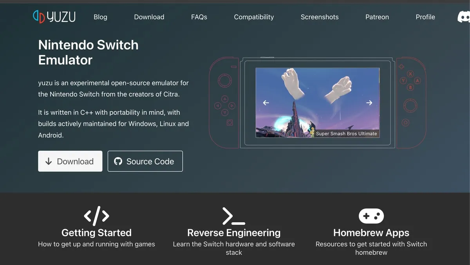The width and height of the screenshot is (470, 265).
Task: Open the Reverse Engineering heading link
Action: pos(234,233)
